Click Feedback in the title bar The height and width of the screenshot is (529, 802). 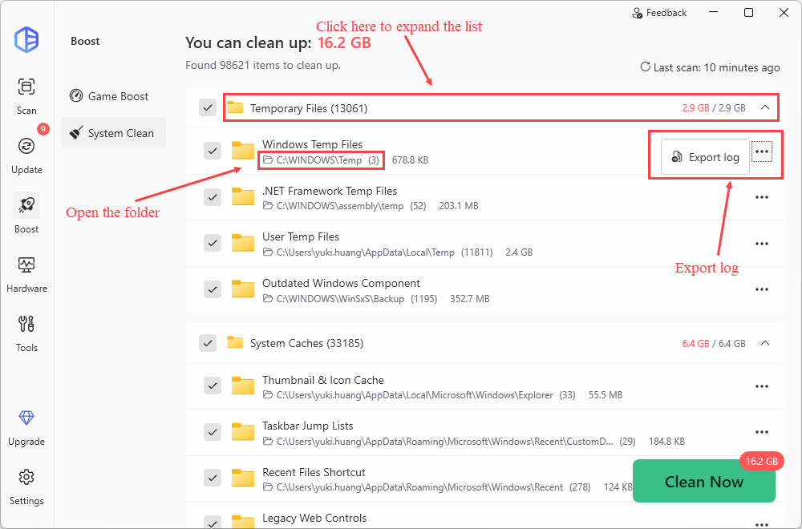[659, 13]
